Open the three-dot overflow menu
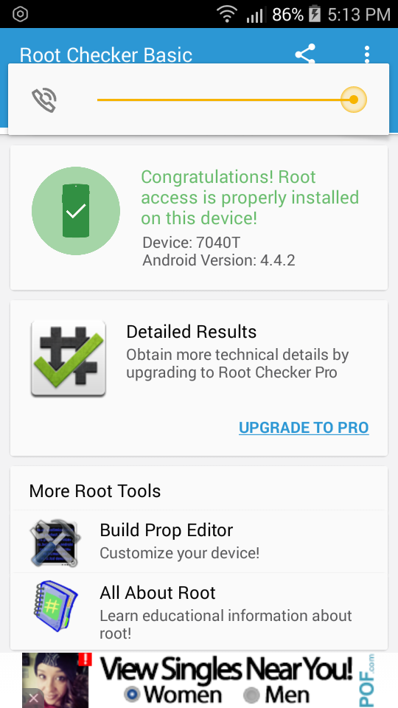The width and height of the screenshot is (398, 708). [367, 55]
